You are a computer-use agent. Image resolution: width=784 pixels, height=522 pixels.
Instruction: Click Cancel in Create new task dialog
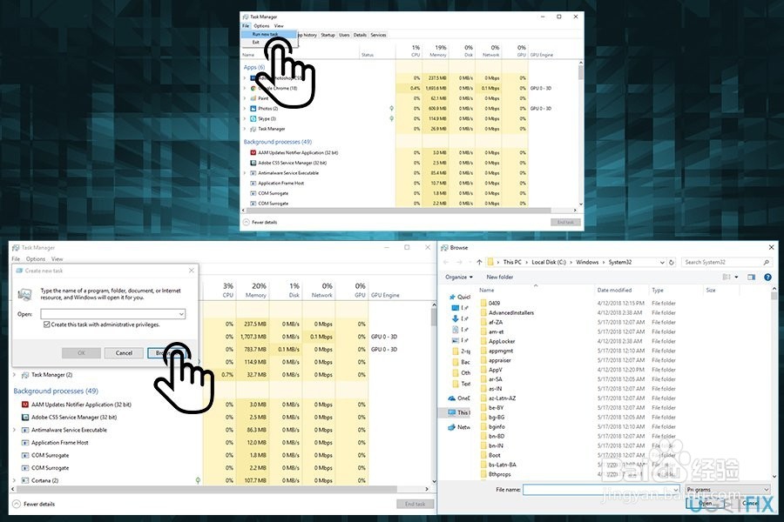click(124, 353)
